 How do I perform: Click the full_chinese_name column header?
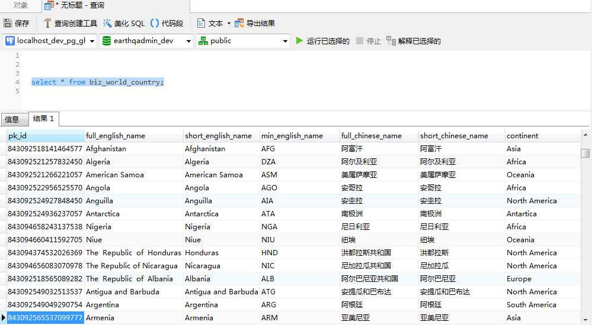tap(379, 135)
